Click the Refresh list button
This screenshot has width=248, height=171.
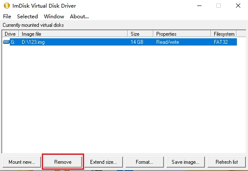point(227,162)
